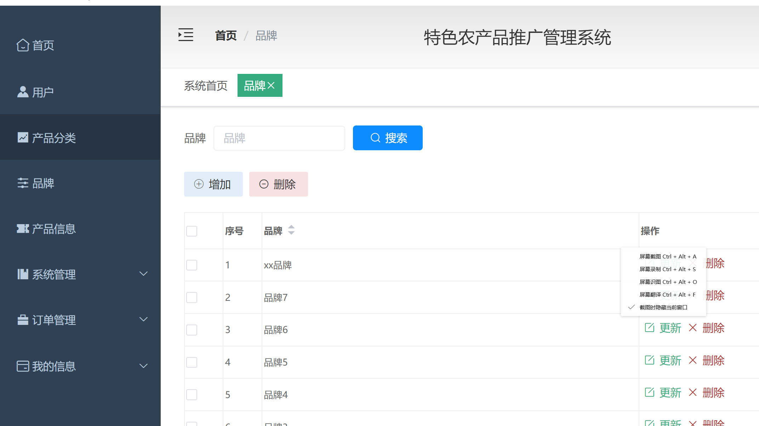759x426 pixels.
Task: Click 更新 link in 品牌5 row
Action: click(x=670, y=360)
